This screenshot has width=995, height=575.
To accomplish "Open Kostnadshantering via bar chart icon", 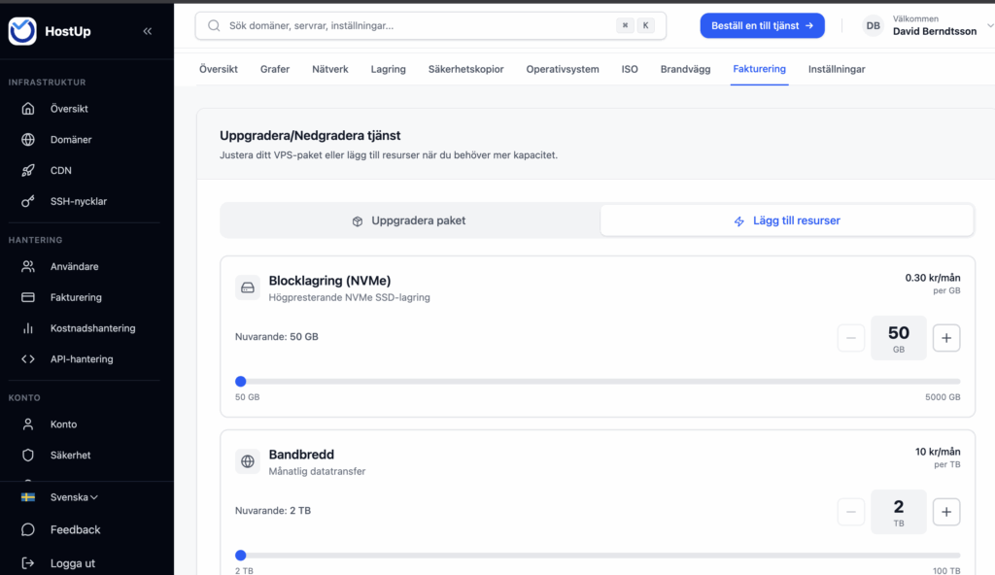I will (x=28, y=328).
